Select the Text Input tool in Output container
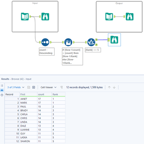The width and height of the screenshot is (144, 144). pos(109,17)
